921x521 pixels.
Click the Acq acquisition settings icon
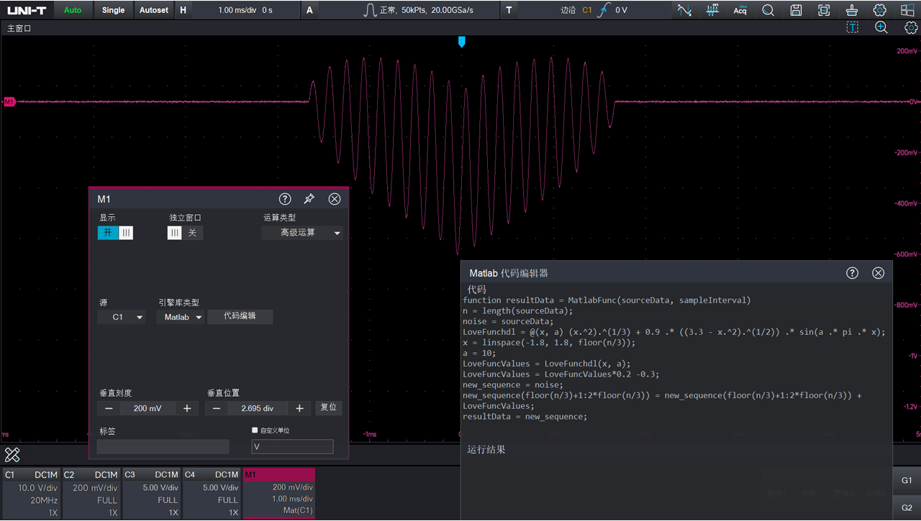point(740,10)
